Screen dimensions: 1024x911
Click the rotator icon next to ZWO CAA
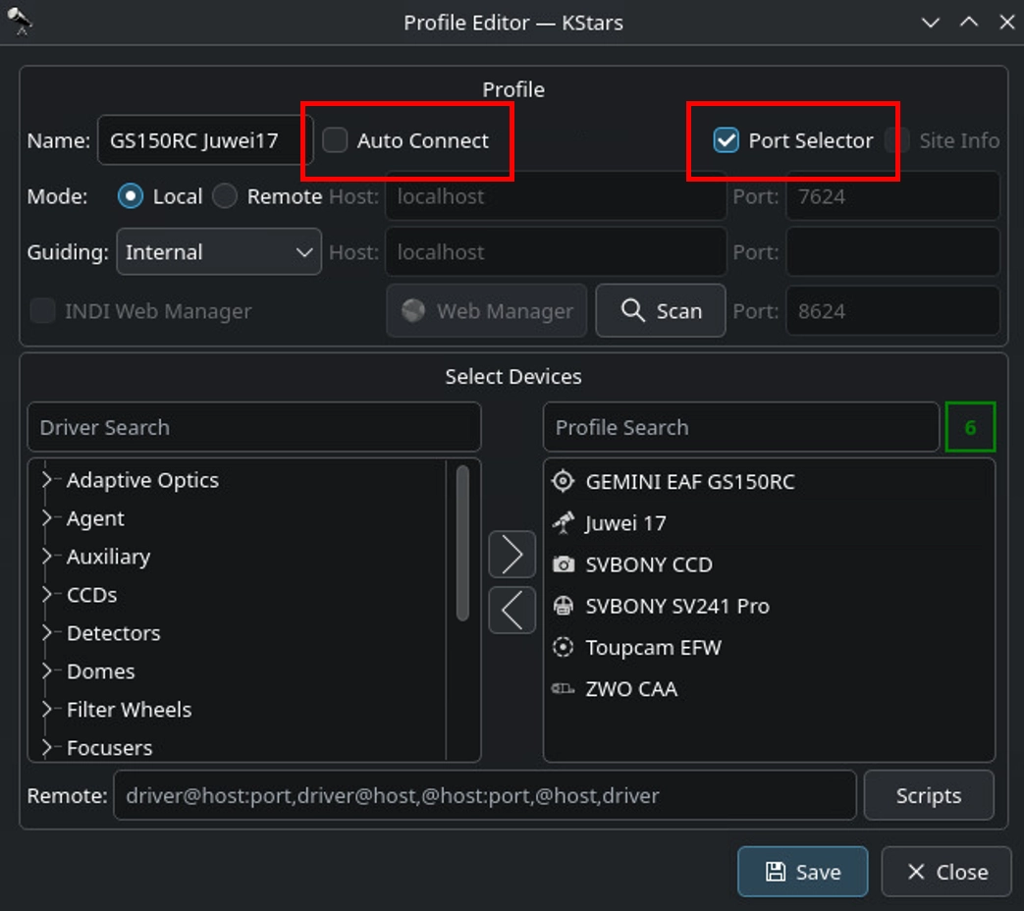(x=563, y=689)
